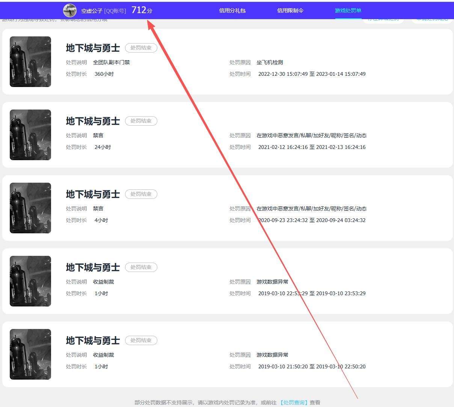Click the 处罚原因 label next to 坐飞机检测
This screenshot has width=454, height=407.
click(240, 62)
